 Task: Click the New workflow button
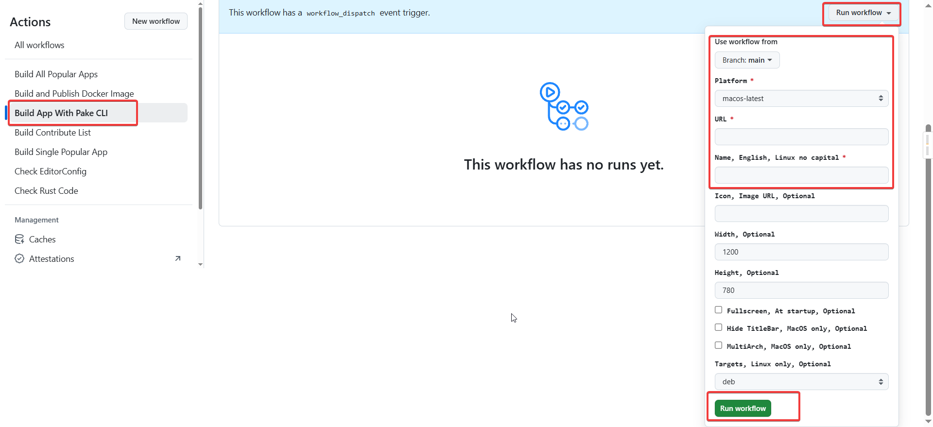(156, 21)
